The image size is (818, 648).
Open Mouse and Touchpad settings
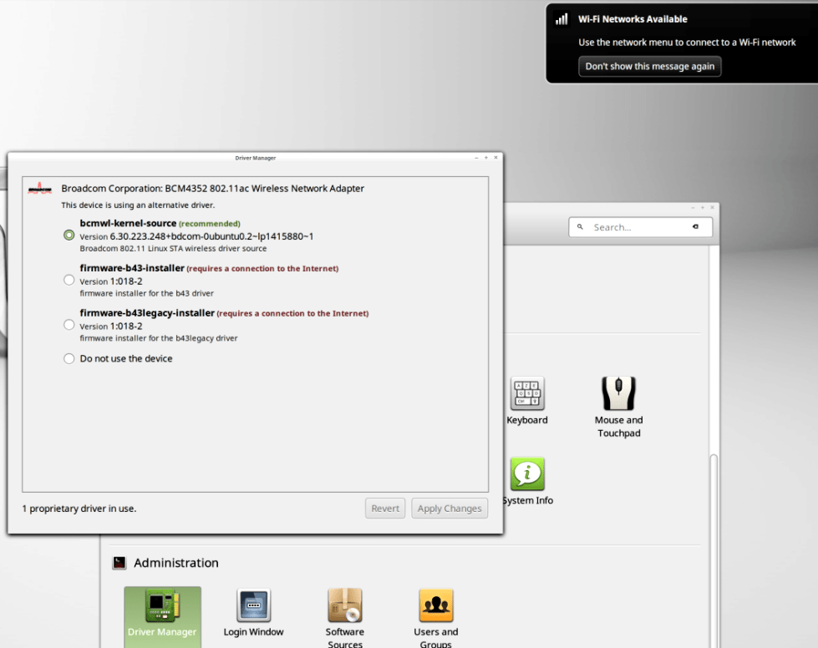pos(618,393)
